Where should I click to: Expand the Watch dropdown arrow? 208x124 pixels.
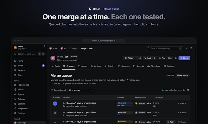[x=135, y=58]
